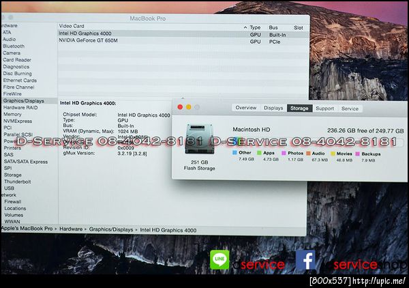Click the Revision ID 0x0009 value
This screenshot has height=288, width=409.
pyautogui.click(x=125, y=148)
